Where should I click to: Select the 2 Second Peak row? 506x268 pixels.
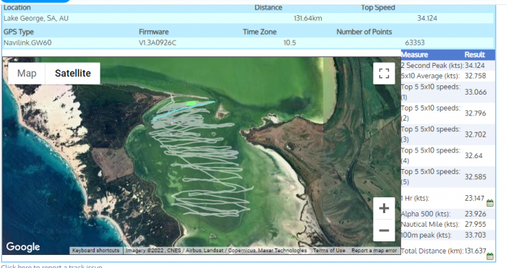click(447, 66)
